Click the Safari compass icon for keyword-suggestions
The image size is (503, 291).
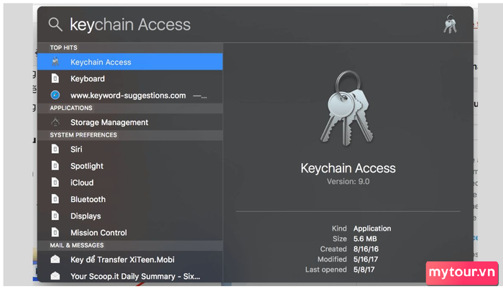coord(55,96)
